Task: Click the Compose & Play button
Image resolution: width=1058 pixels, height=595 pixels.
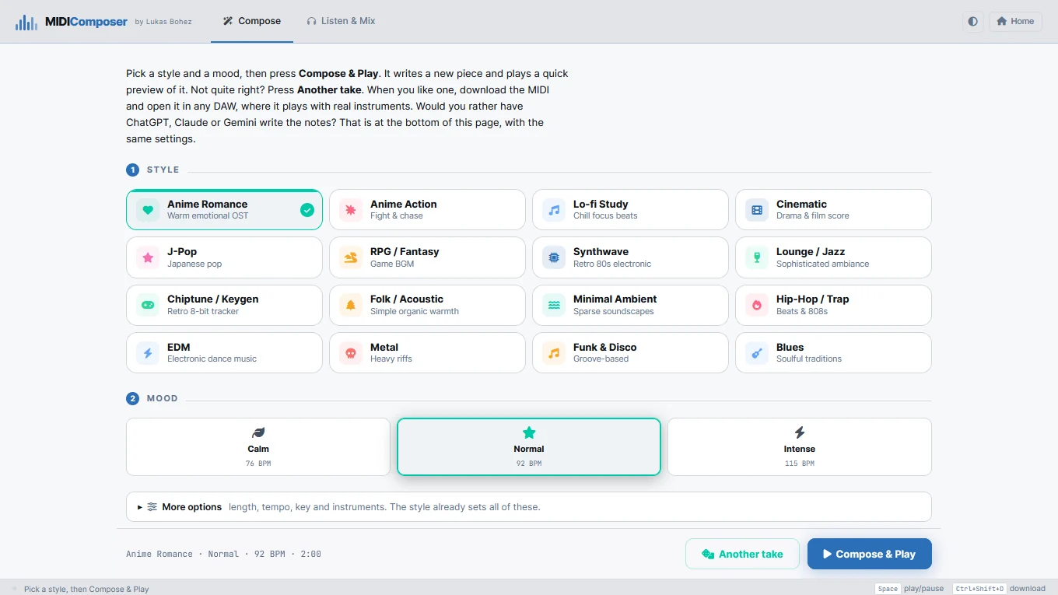Action: 870,554
